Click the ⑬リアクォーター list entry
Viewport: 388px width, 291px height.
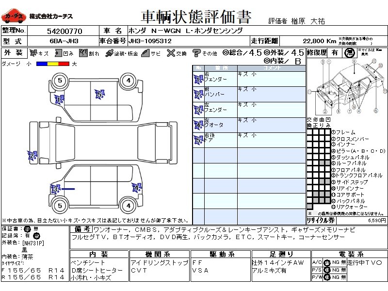click(x=349, y=207)
